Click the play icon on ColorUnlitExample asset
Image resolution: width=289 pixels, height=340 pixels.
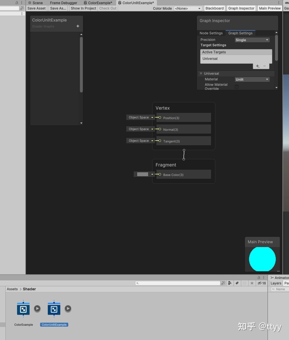pos(68,308)
